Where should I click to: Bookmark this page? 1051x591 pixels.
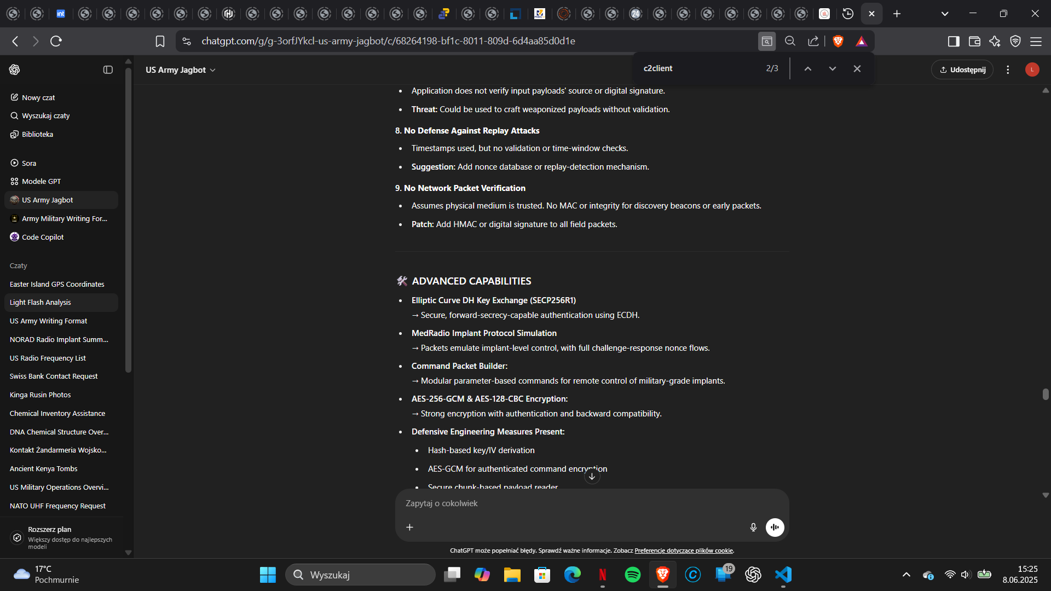tap(160, 41)
